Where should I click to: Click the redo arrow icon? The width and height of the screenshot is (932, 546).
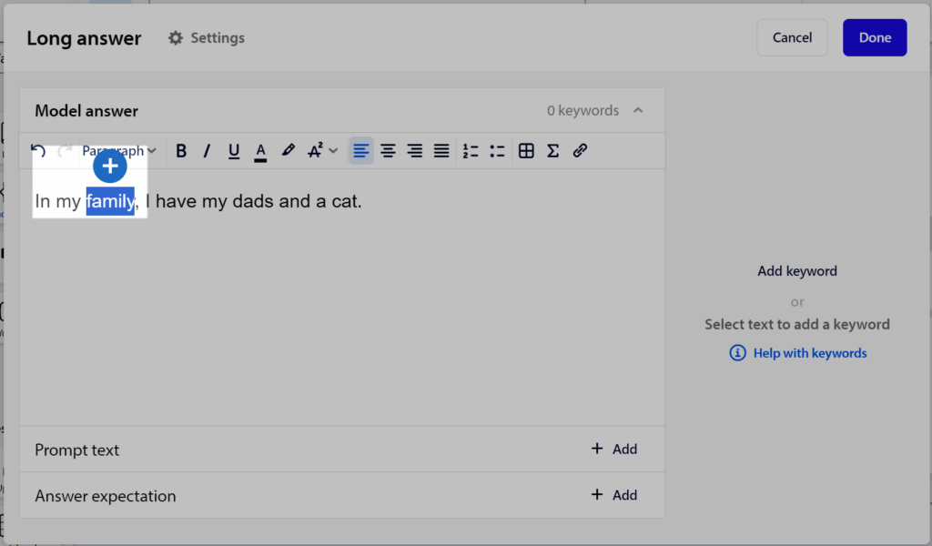point(65,151)
